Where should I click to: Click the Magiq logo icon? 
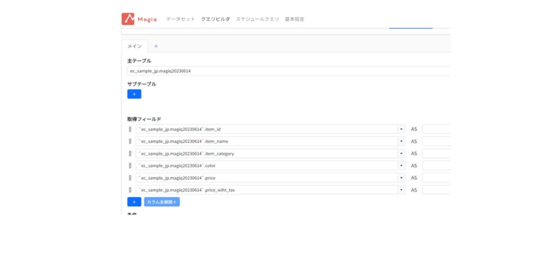tap(128, 19)
